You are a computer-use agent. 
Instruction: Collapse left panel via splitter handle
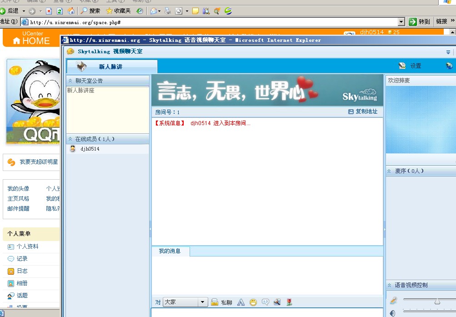(x=150, y=229)
